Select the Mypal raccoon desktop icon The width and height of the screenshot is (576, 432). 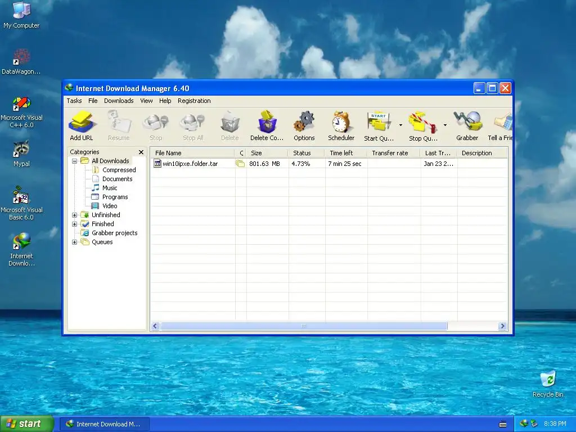[x=21, y=154]
